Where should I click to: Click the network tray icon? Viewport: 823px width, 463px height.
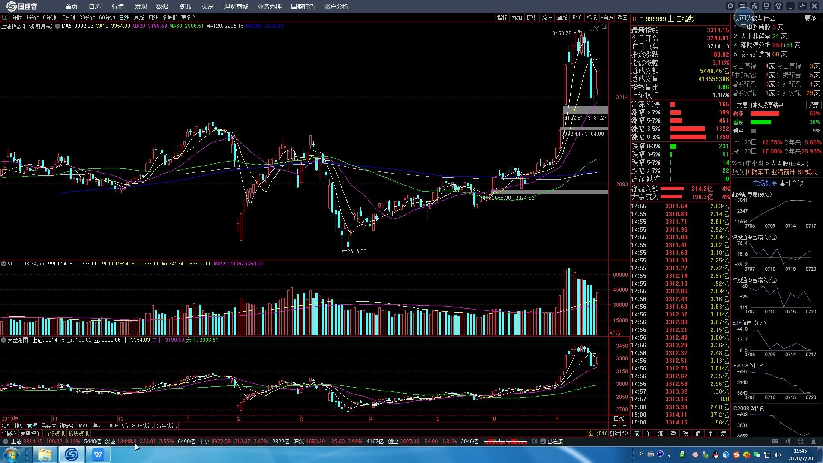click(767, 454)
